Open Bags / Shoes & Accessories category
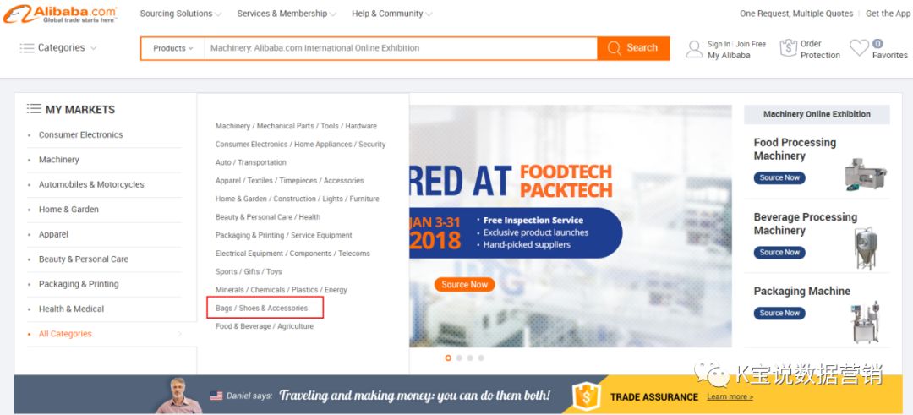The image size is (913, 415). (262, 308)
